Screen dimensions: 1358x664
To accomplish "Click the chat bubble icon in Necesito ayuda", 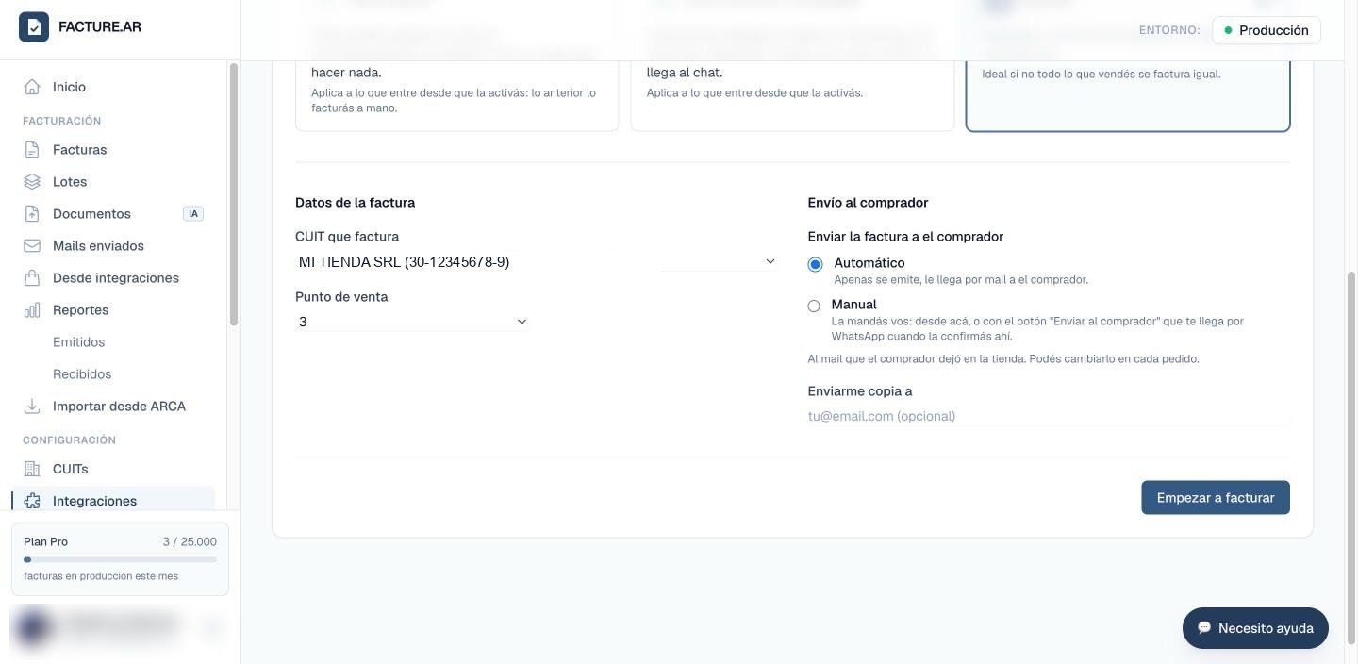I will [1204, 628].
